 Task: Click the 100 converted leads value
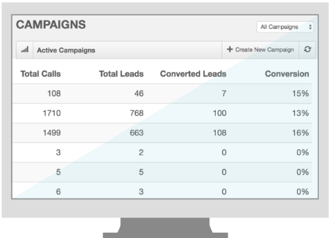[x=220, y=113]
